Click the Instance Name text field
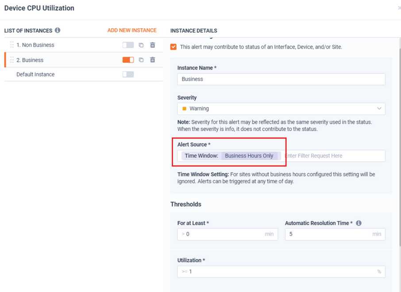 (x=281, y=79)
